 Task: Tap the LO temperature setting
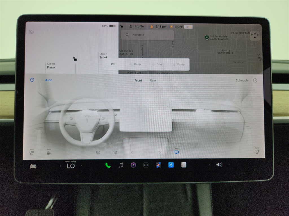pos(71,166)
